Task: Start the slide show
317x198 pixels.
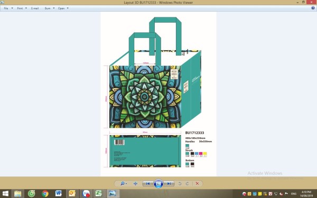Action: pos(158,183)
